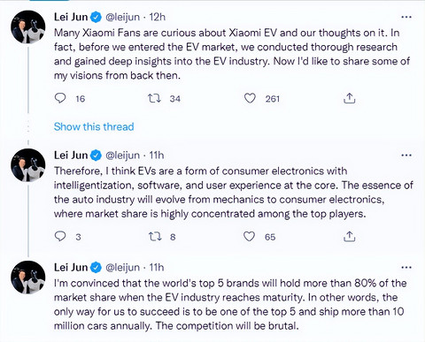Click the Show this thread link
Screen dimensions: 425x342
click(x=94, y=126)
